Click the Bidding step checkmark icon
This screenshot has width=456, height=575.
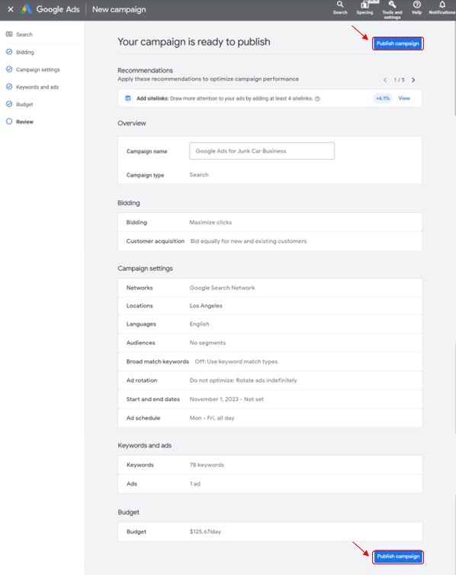pos(9,52)
